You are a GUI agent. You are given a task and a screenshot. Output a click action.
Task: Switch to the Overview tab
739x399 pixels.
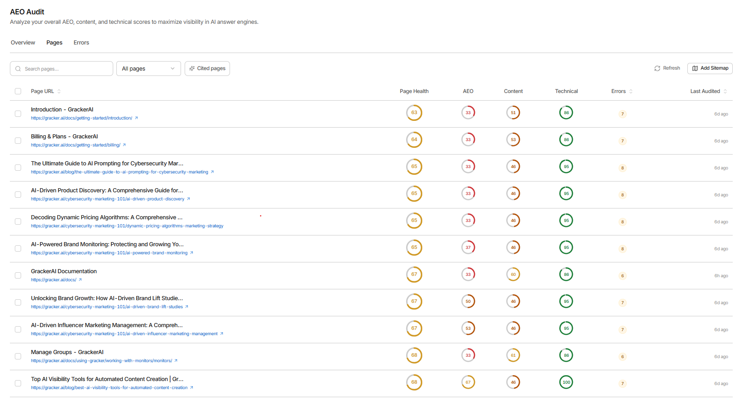(x=23, y=43)
